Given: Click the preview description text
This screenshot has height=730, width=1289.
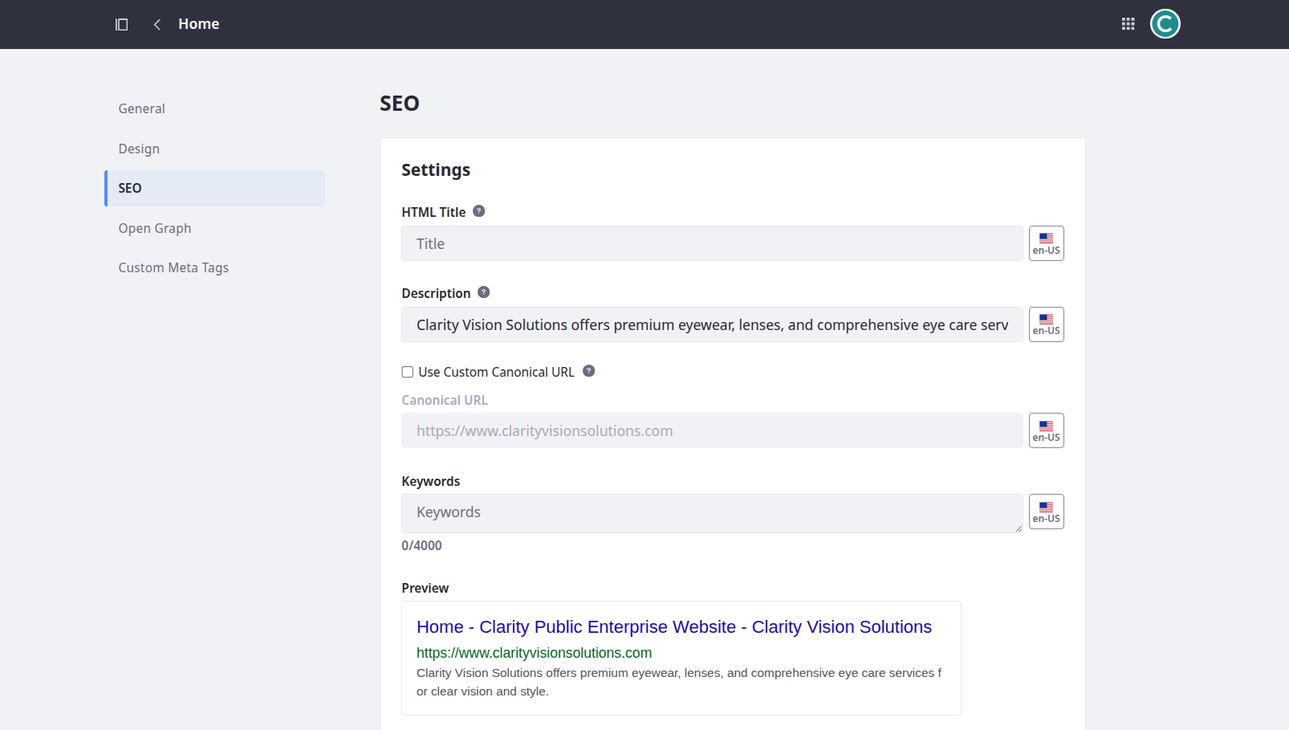Looking at the screenshot, I should pos(679,682).
